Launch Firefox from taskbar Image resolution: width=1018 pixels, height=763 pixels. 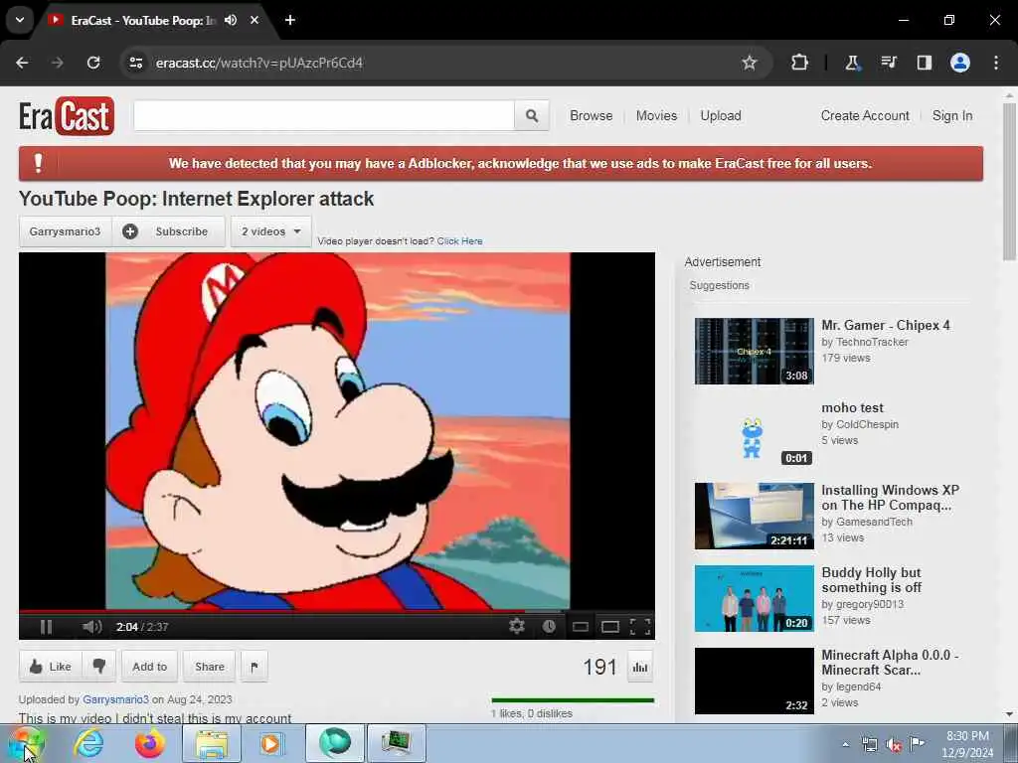click(149, 743)
